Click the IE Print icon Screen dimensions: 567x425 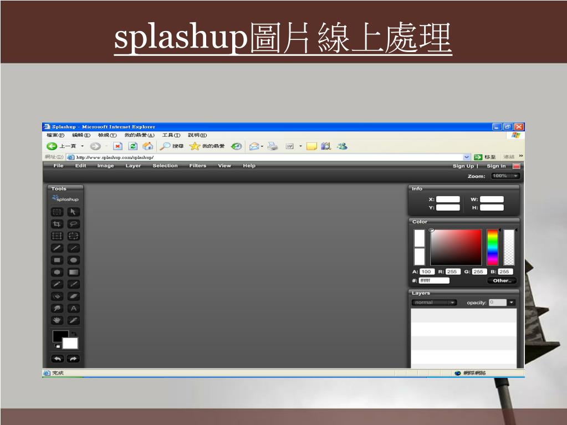[273, 146]
